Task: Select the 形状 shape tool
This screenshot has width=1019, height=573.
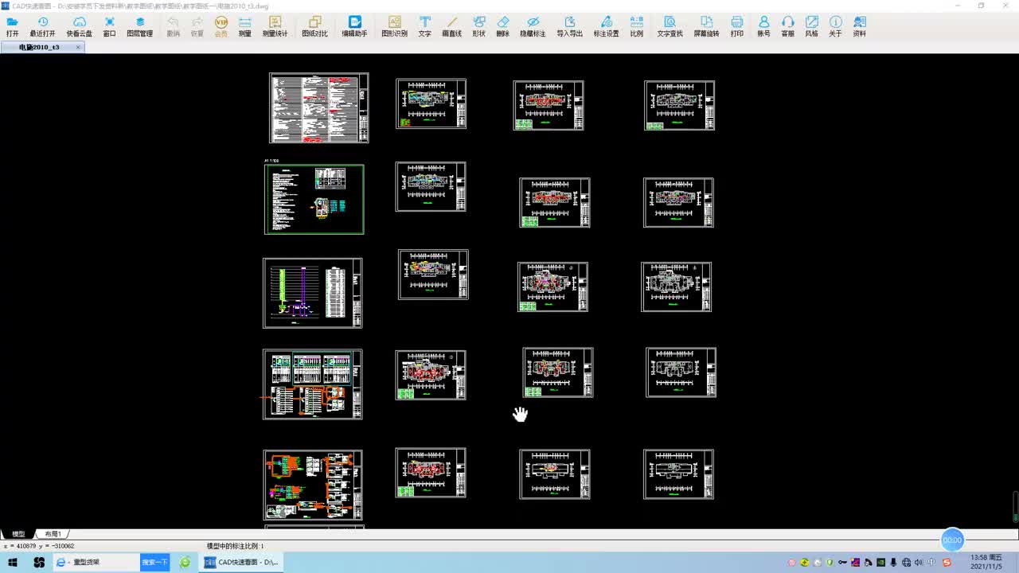Action: point(478,26)
